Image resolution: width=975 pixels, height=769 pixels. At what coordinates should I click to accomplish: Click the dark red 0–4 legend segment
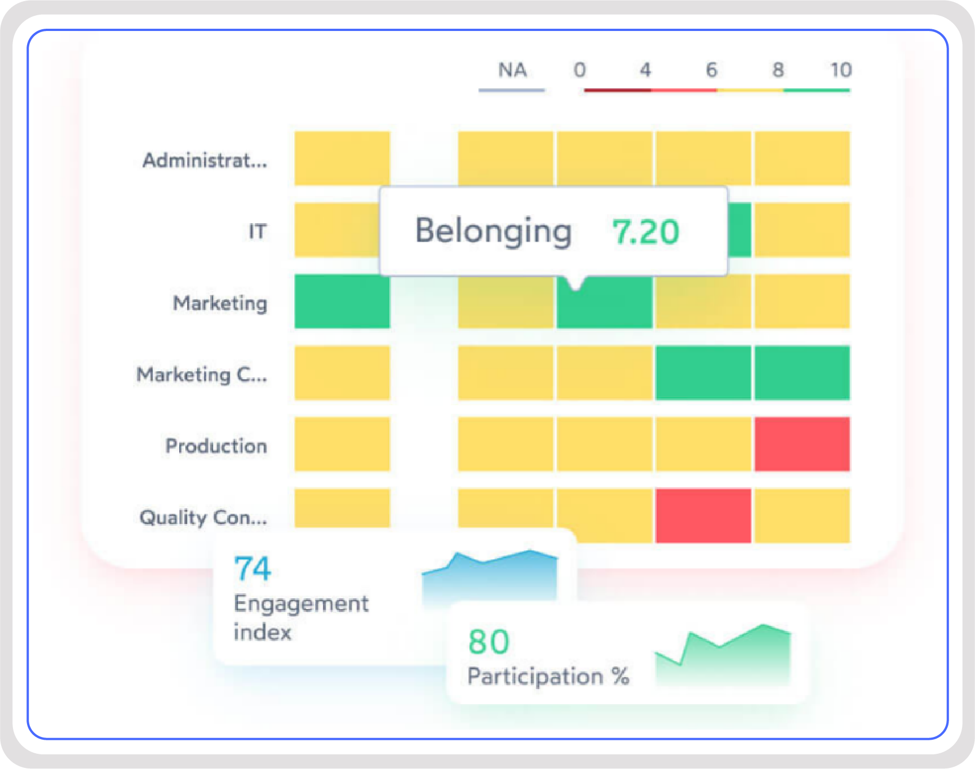(617, 90)
